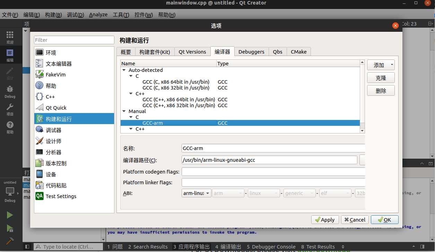The image size is (435, 252).
Task: Toggle the 5 Debugger Console pane
Action: [x=271, y=247]
